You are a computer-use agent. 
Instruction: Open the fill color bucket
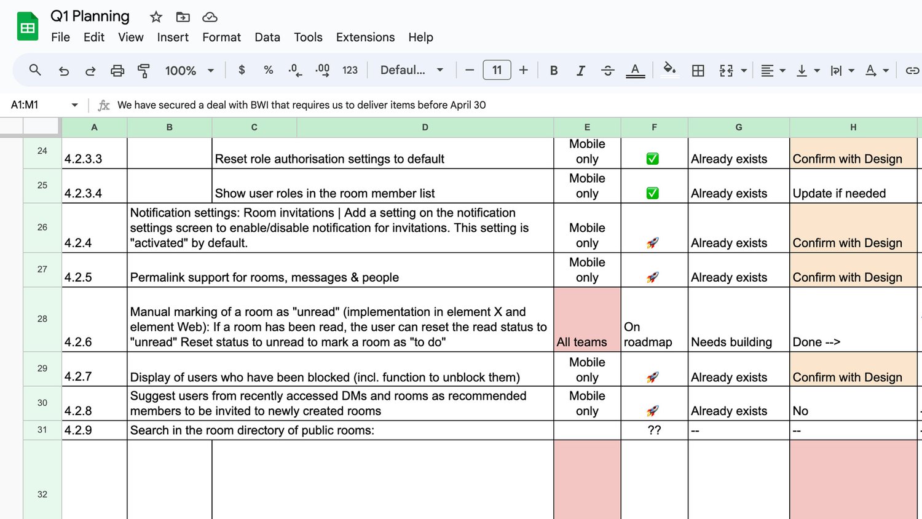point(670,69)
